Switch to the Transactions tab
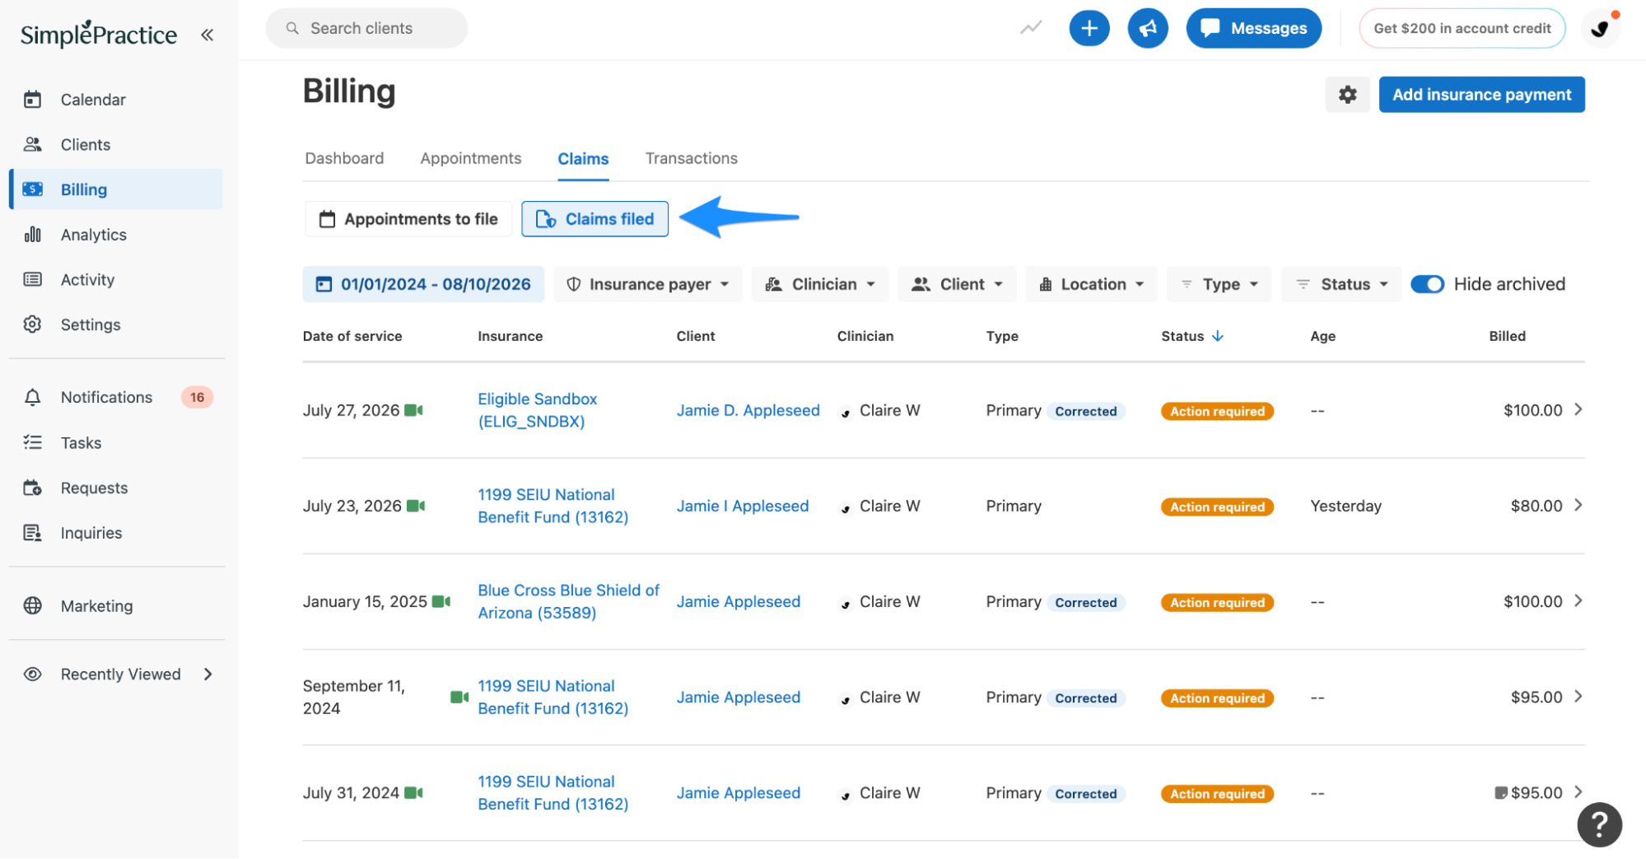This screenshot has height=859, width=1646. [692, 158]
